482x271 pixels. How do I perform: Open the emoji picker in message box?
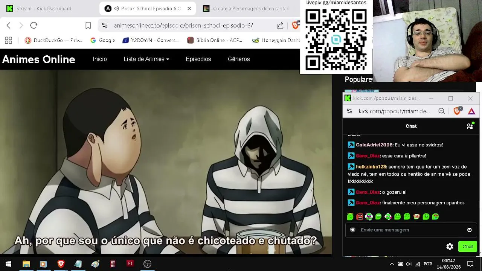coord(469,230)
